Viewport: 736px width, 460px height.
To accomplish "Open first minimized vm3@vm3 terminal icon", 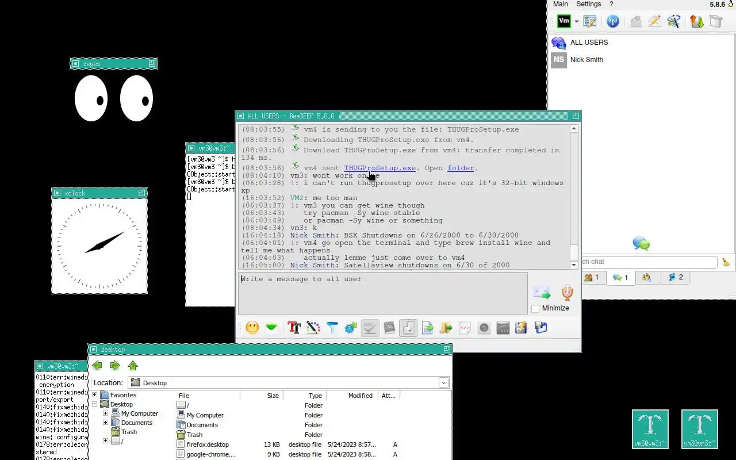I will pos(650,429).
